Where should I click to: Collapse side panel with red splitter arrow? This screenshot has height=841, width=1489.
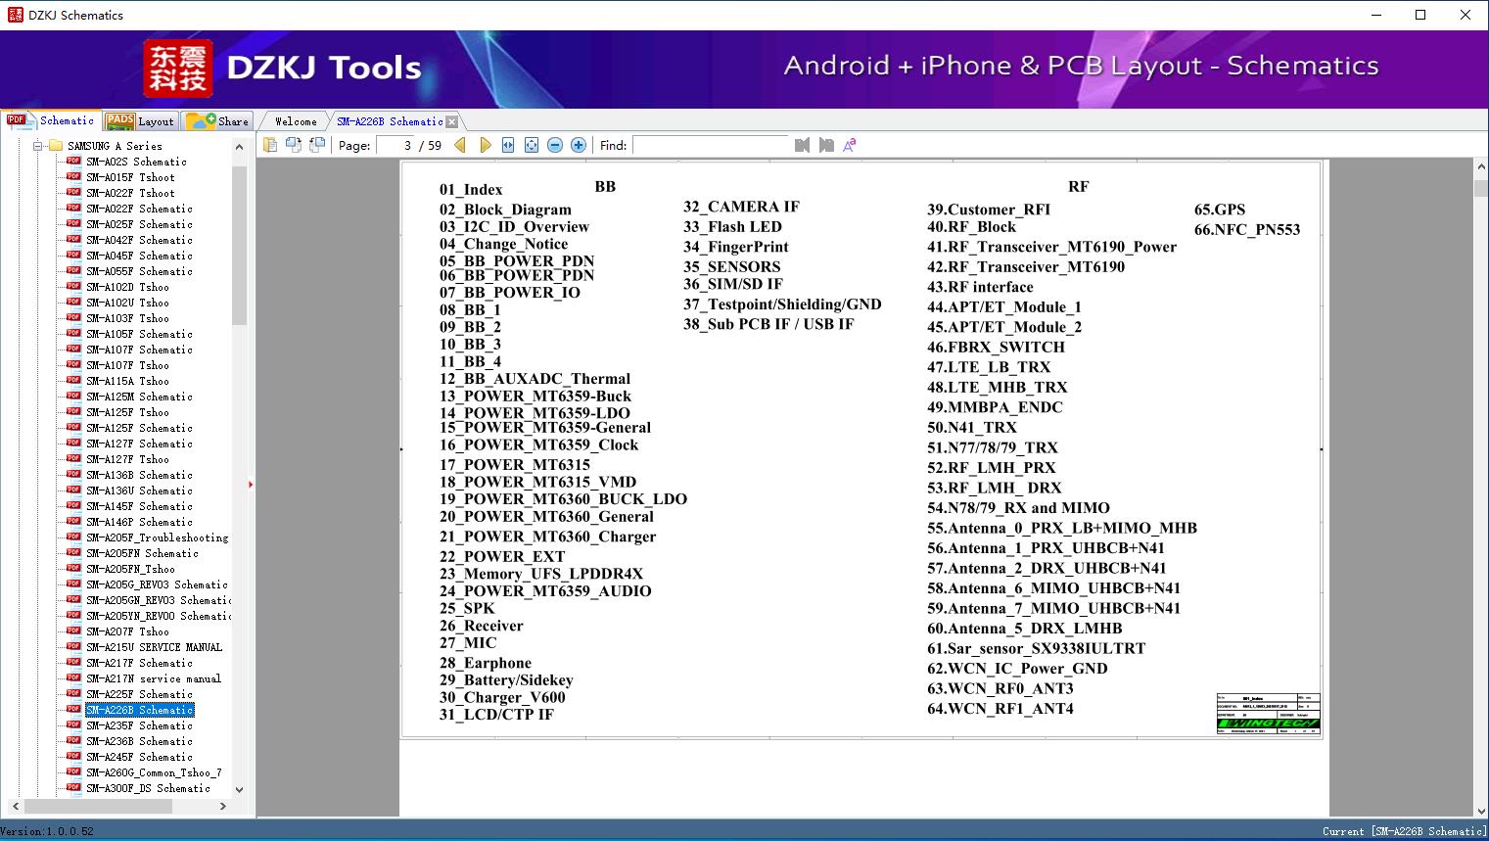251,484
